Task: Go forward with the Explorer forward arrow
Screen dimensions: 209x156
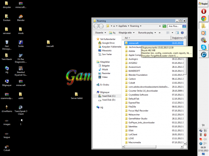Action: click(101, 26)
